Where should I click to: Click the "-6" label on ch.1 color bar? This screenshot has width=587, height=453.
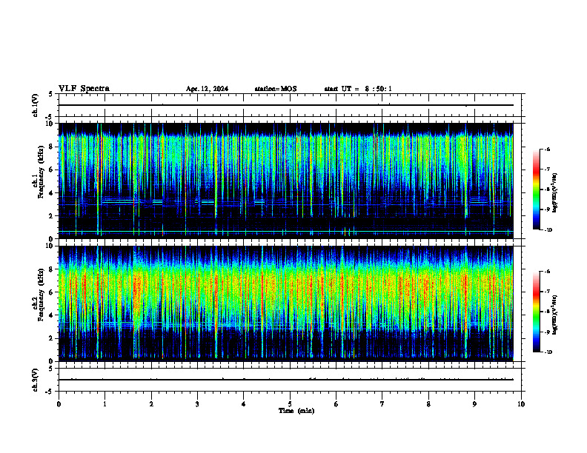point(546,150)
